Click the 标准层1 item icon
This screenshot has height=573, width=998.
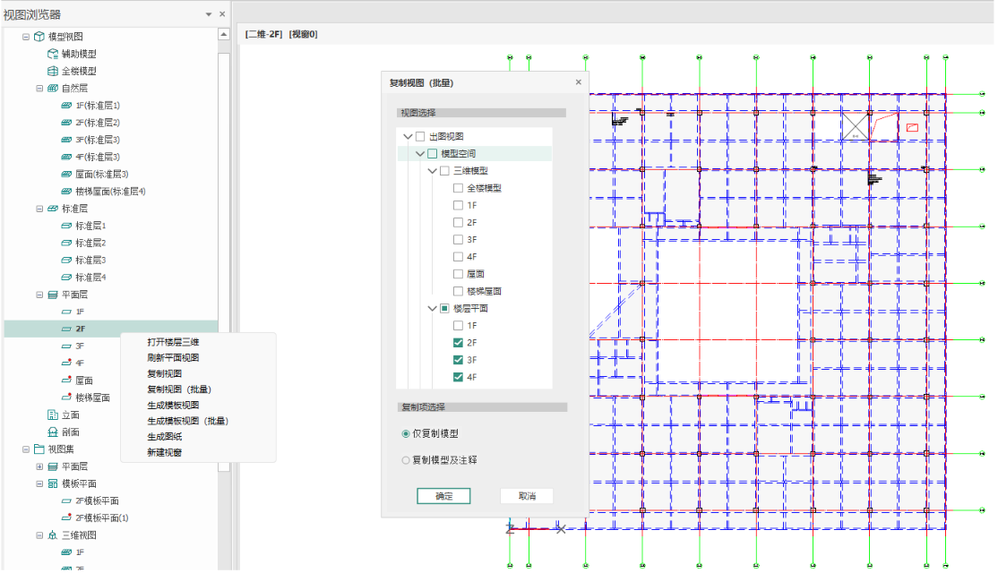66,226
